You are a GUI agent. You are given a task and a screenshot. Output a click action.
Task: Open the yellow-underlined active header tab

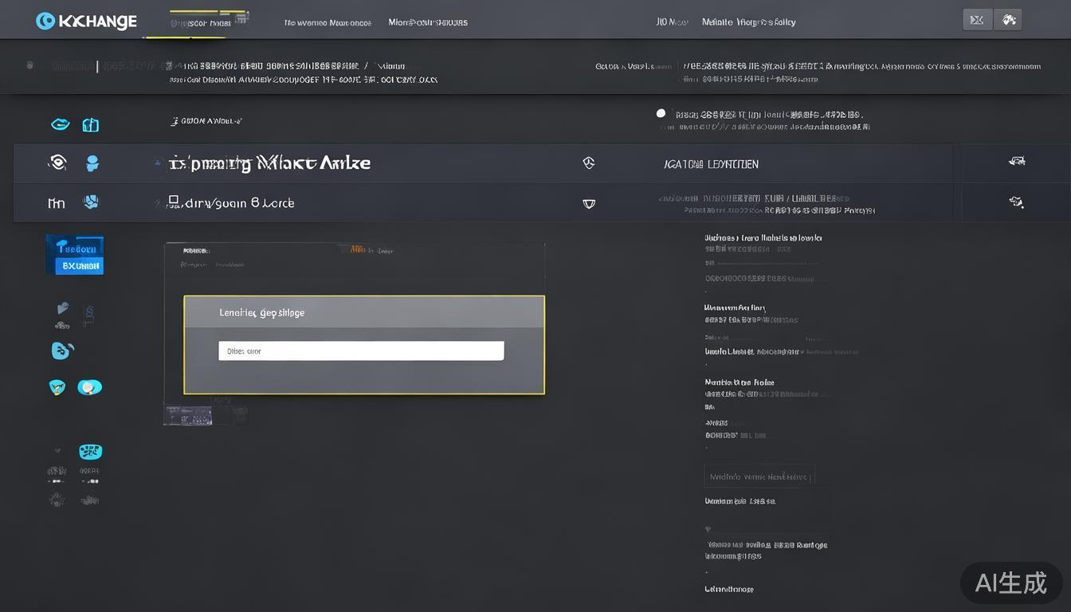pos(199,23)
